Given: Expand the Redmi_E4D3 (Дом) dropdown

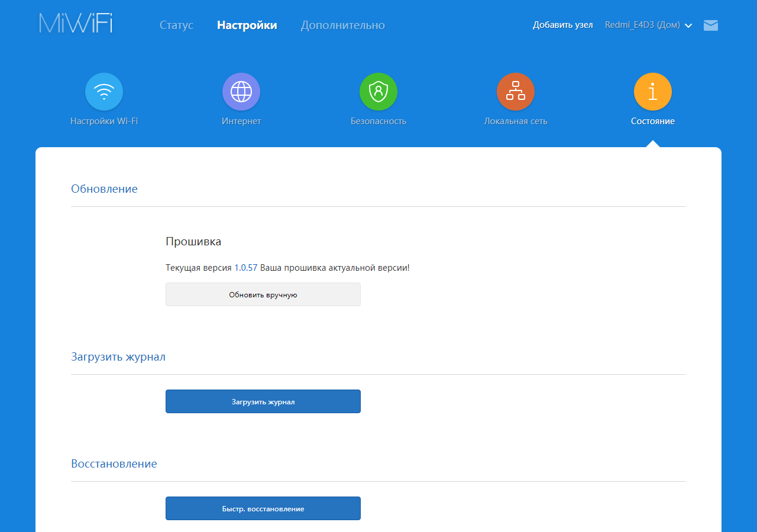Looking at the screenshot, I should pos(648,25).
